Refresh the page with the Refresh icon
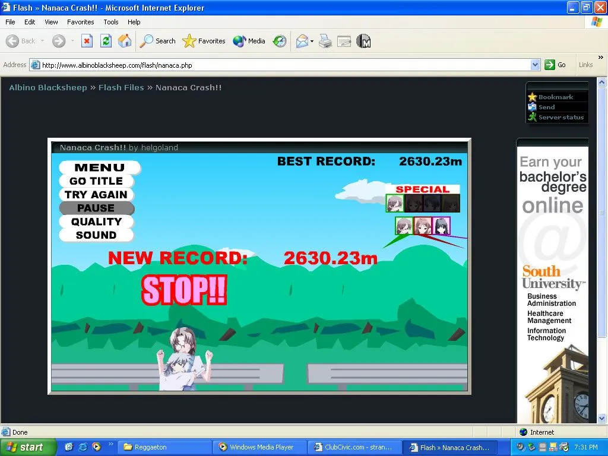 point(107,41)
